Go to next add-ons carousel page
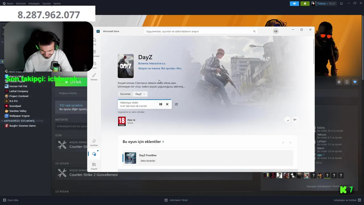Viewport: 364px width, 205px height. [290, 142]
